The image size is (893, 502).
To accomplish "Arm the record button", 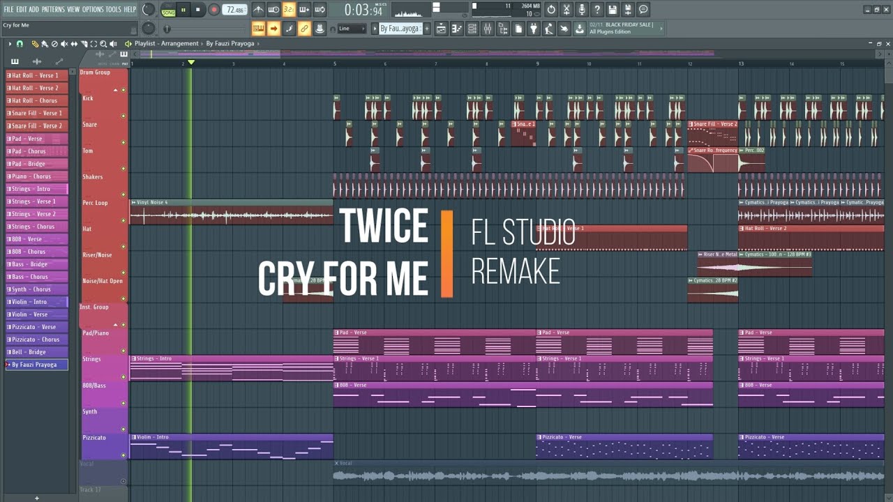I will pos(214,10).
